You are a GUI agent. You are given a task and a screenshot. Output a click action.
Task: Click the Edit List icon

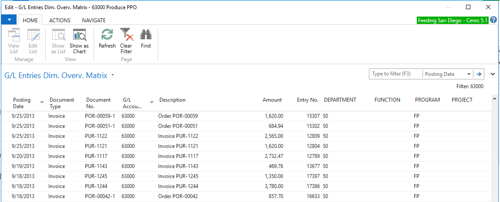pos(33,35)
